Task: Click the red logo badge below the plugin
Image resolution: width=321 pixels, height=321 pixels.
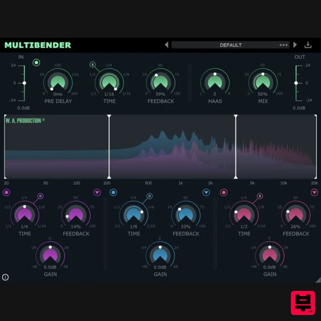Action: (x=303, y=303)
